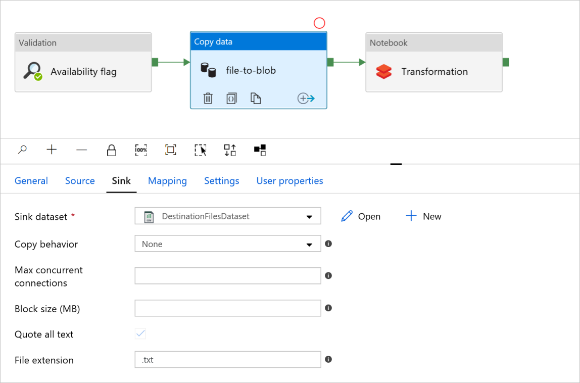Open the Copy behavior dropdown

click(x=228, y=244)
